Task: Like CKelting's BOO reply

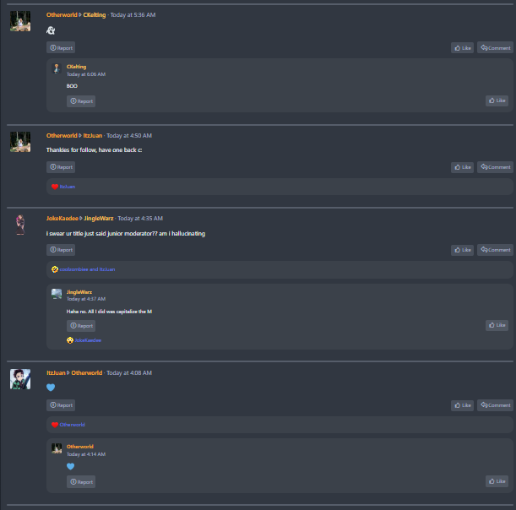Action: click(497, 100)
